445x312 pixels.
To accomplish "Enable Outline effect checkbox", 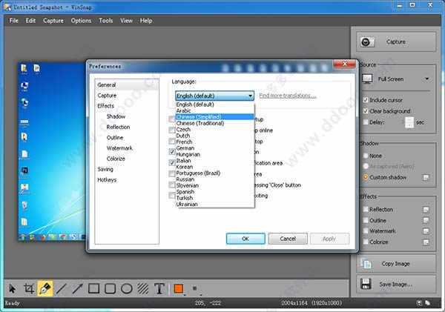I will tap(366, 220).
